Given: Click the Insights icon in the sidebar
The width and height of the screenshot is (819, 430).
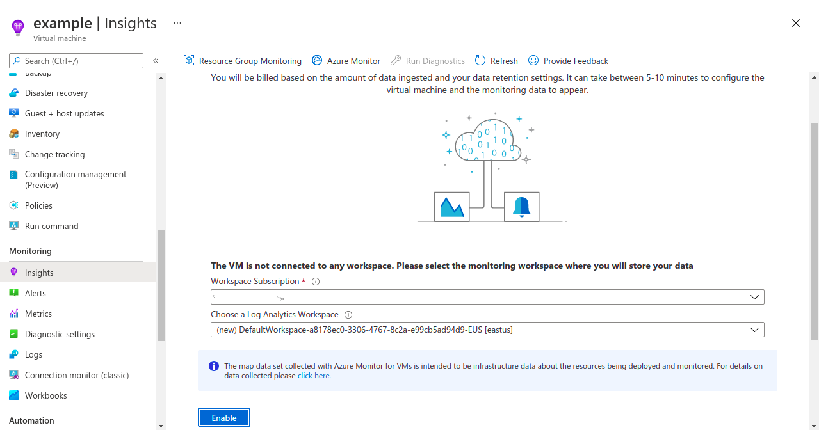Looking at the screenshot, I should pyautogui.click(x=14, y=273).
